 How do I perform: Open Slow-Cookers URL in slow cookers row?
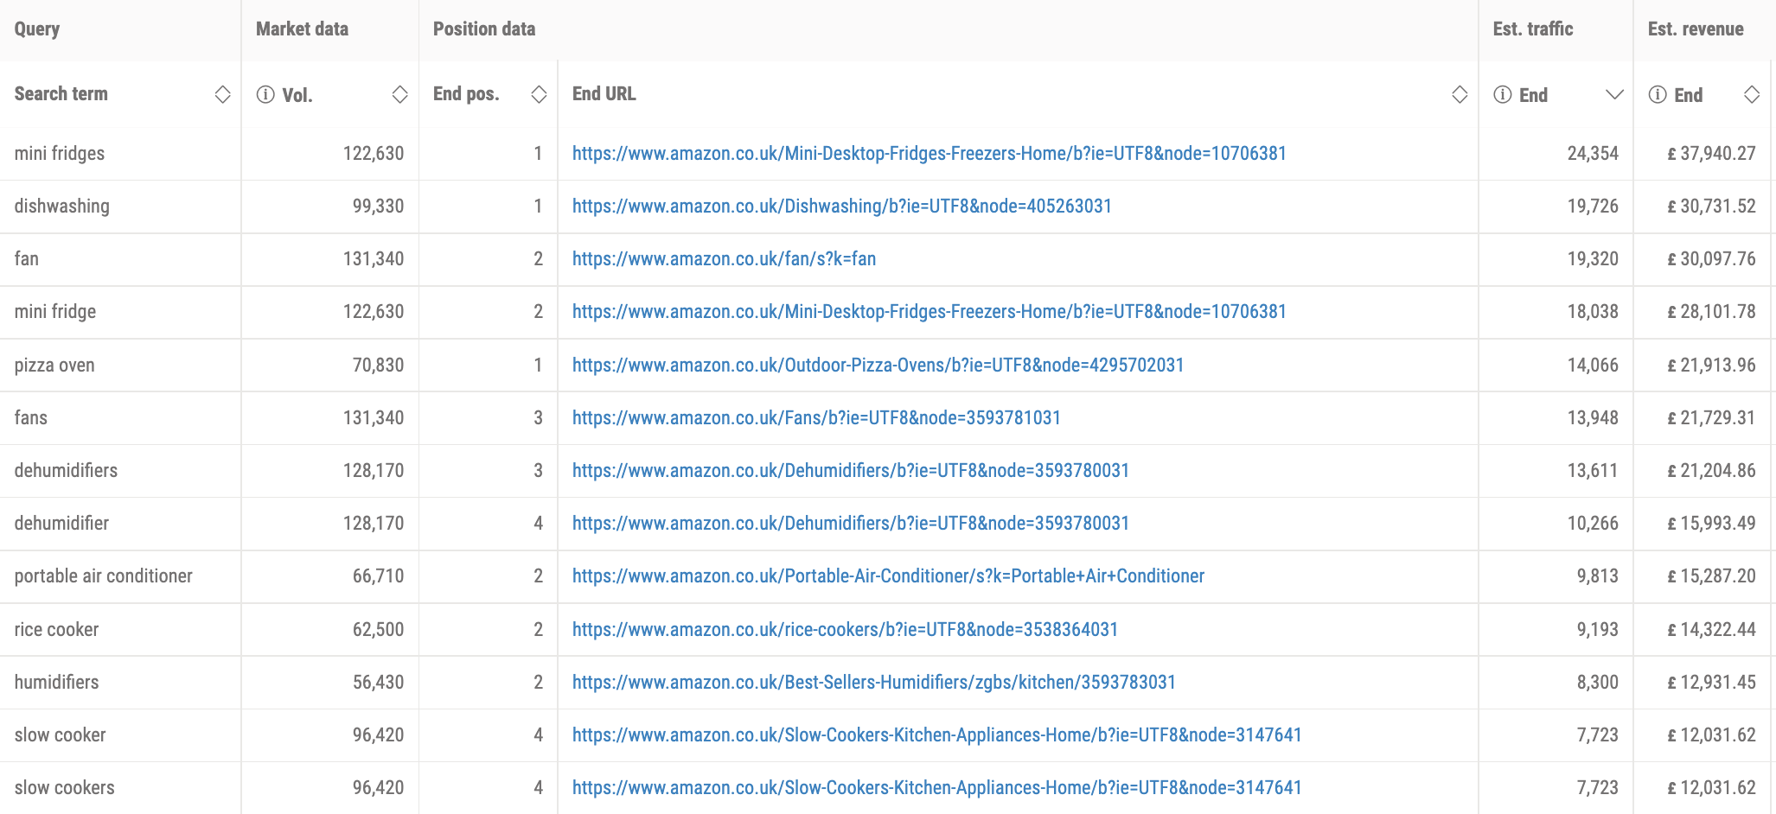pos(937,788)
